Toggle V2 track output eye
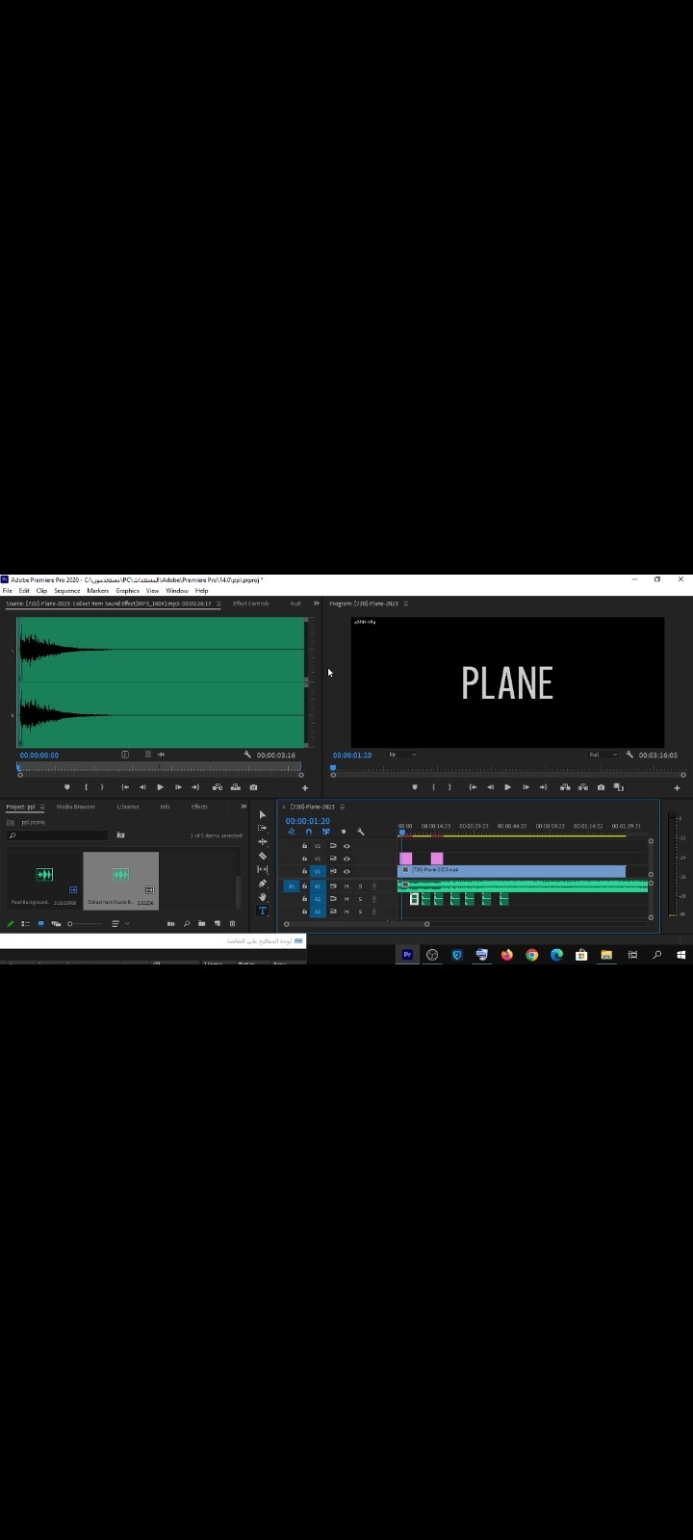Image resolution: width=693 pixels, height=1540 pixels. pos(346,859)
